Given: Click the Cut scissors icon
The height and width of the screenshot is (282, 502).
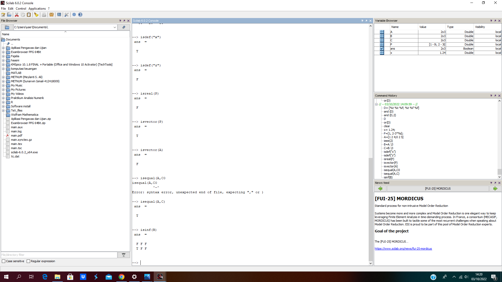Looking at the screenshot, I should coord(17,15).
